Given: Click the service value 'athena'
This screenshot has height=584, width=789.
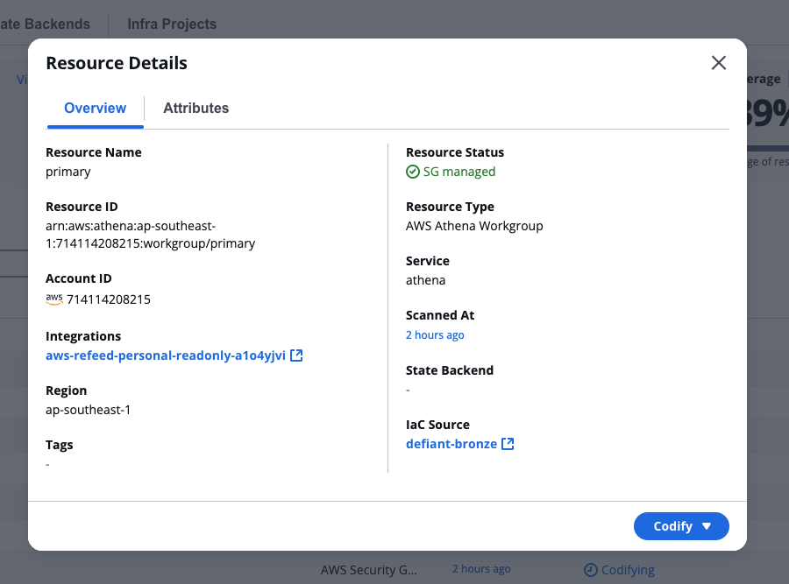Looking at the screenshot, I should coord(426,280).
